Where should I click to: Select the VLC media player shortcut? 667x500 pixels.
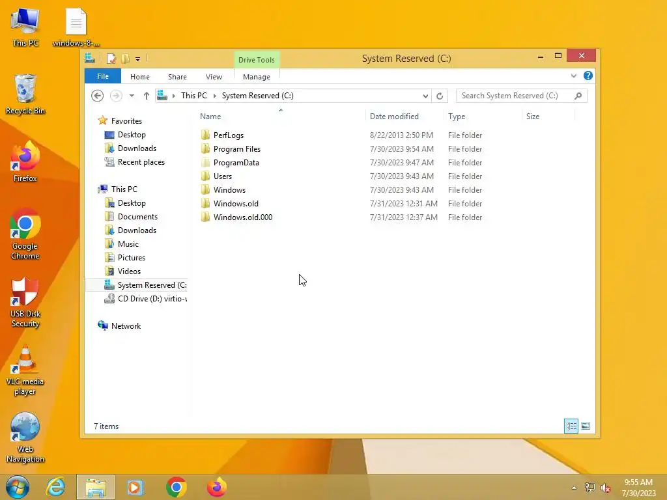pos(25,370)
